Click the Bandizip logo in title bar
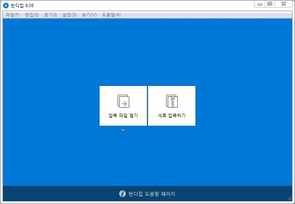This screenshot has width=295, height=204. click(6, 5)
